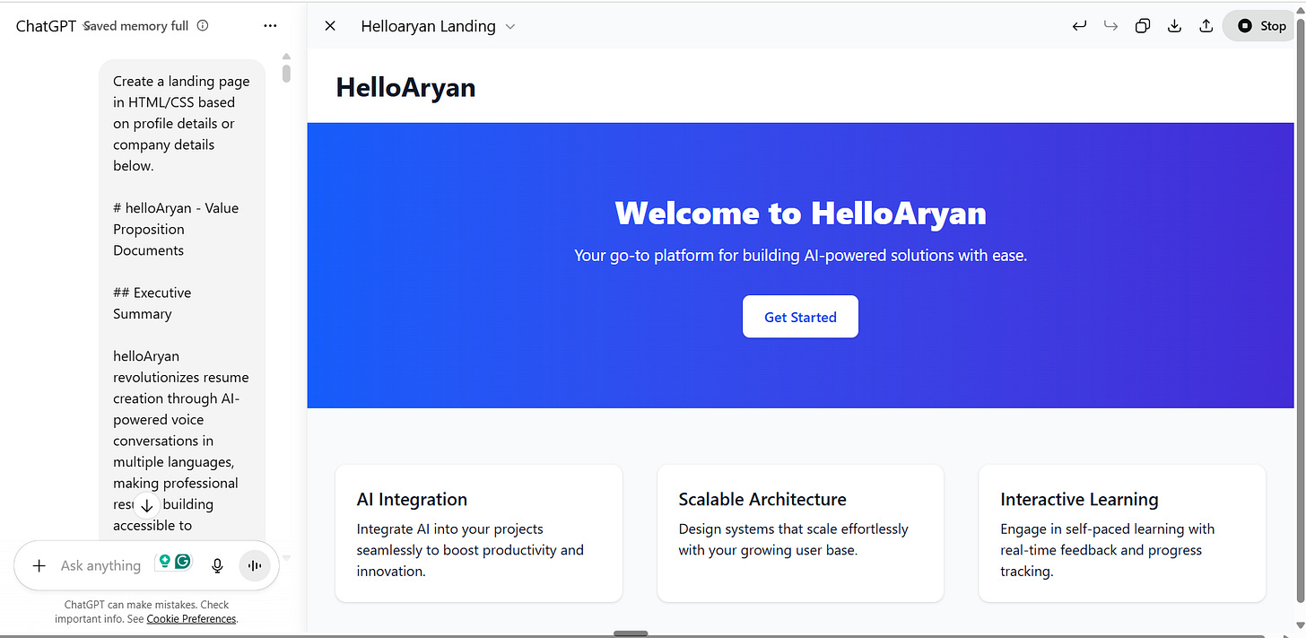Download the canvas file
Viewport: 1306px width, 638px height.
(1174, 26)
